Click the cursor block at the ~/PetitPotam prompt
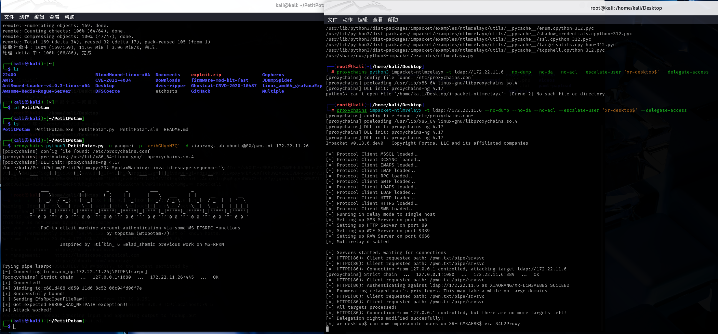 click(15, 326)
